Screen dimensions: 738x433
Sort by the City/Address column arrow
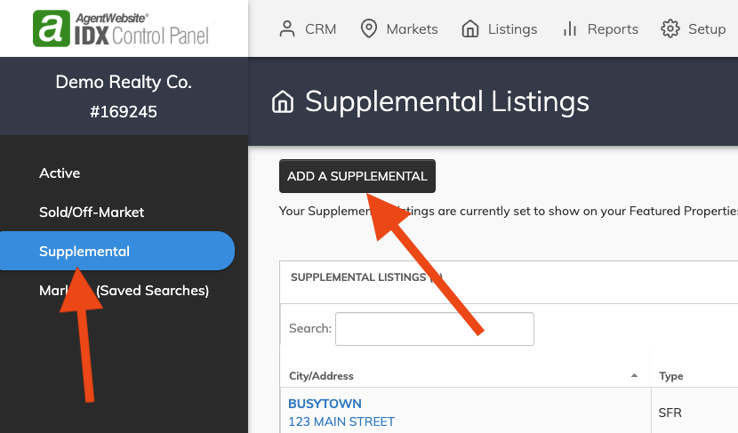(x=634, y=375)
